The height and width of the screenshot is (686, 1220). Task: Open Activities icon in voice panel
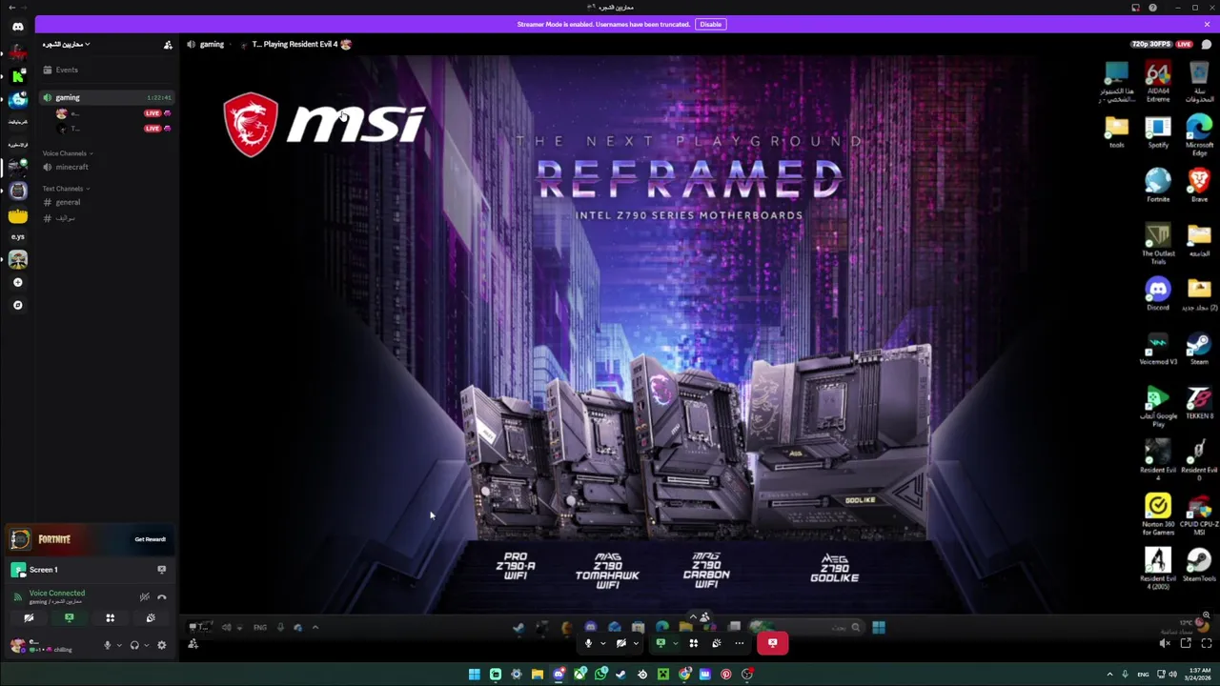[111, 618]
